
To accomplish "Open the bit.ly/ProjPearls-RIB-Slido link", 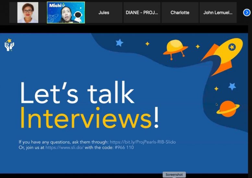I will [143, 142].
